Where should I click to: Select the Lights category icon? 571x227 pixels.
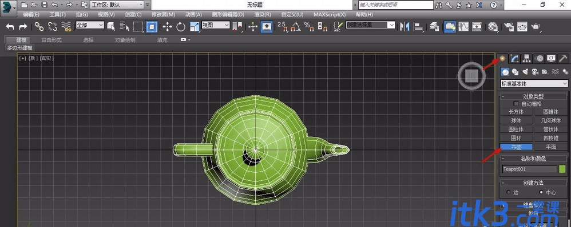[525, 72]
